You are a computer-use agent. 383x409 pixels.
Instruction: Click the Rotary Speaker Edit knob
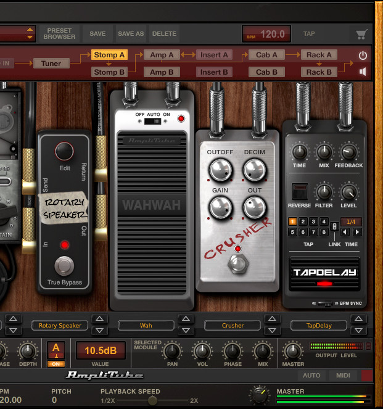point(64,151)
